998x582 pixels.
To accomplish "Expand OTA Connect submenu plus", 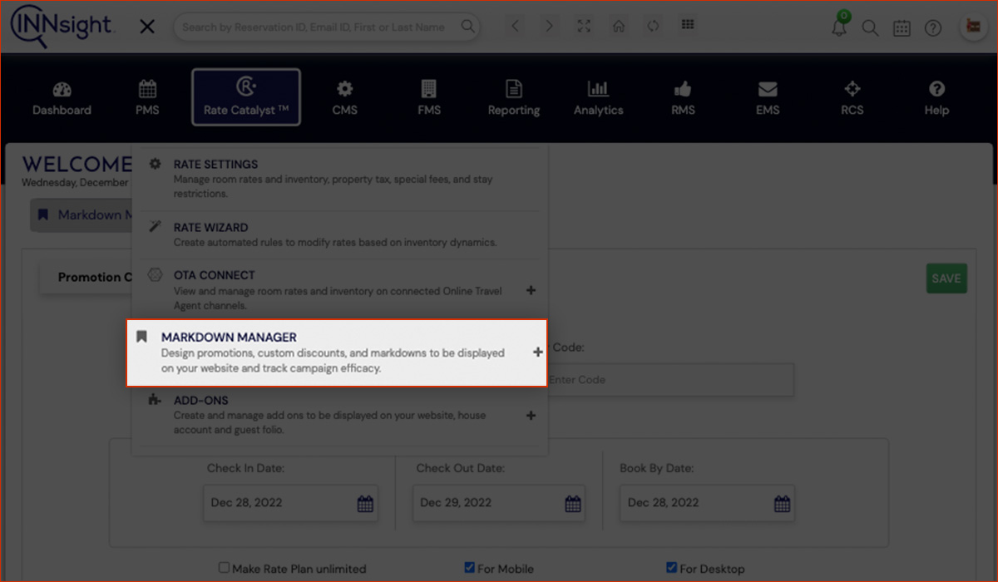I will pyautogui.click(x=531, y=291).
